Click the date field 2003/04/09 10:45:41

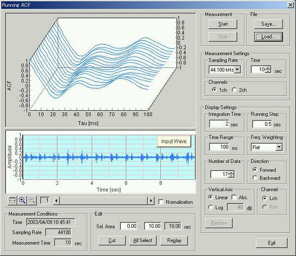[x=51, y=222]
